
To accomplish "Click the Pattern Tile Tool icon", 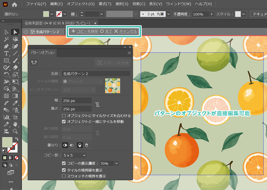I will [34, 62].
